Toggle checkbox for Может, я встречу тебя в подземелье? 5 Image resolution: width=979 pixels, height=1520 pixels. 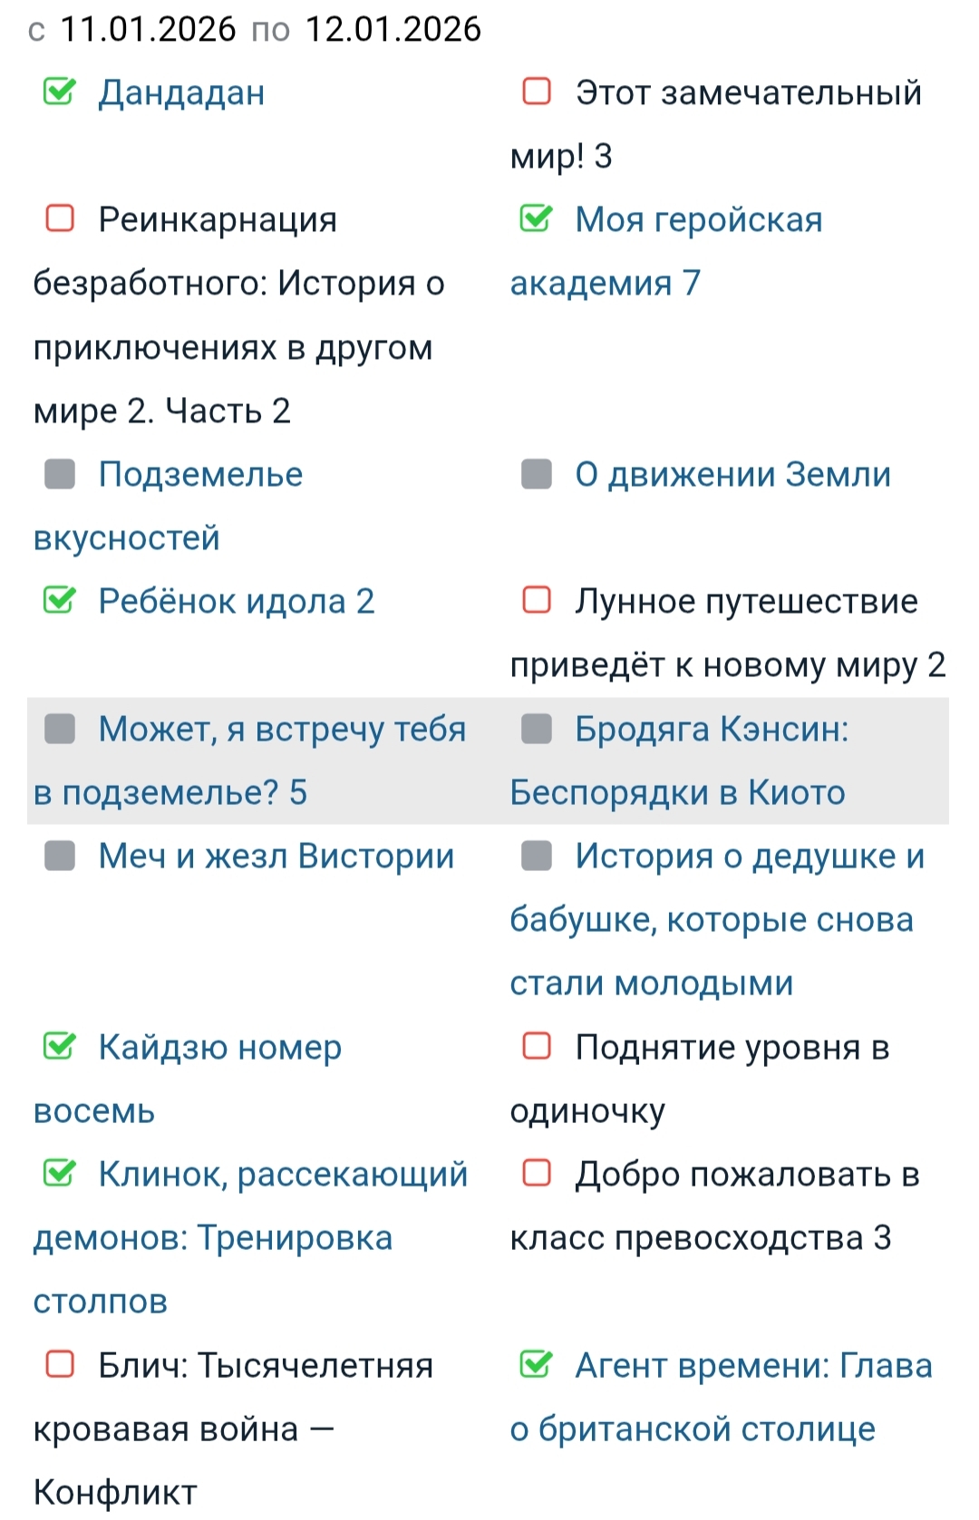59,729
